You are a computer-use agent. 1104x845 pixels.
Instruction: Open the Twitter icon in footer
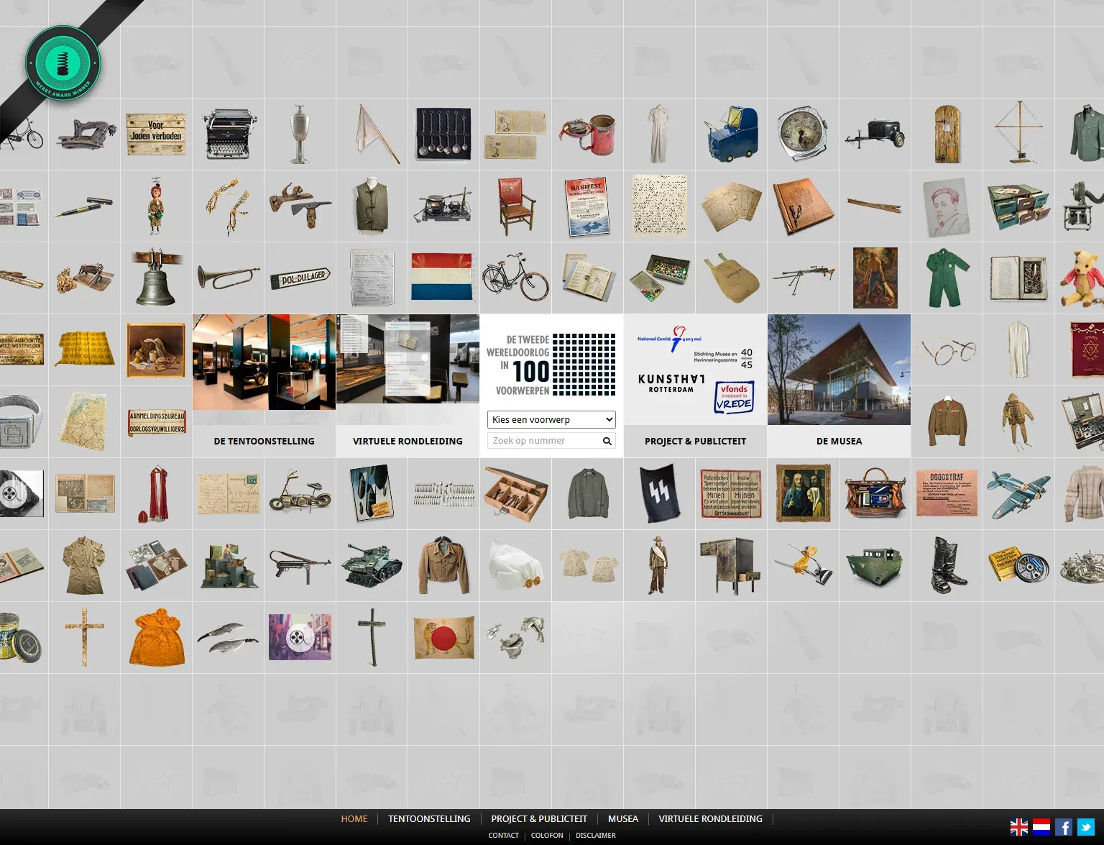1086,827
